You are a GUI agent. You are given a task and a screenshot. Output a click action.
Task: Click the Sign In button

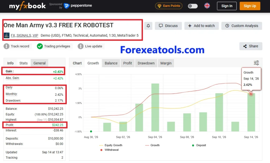226,6
